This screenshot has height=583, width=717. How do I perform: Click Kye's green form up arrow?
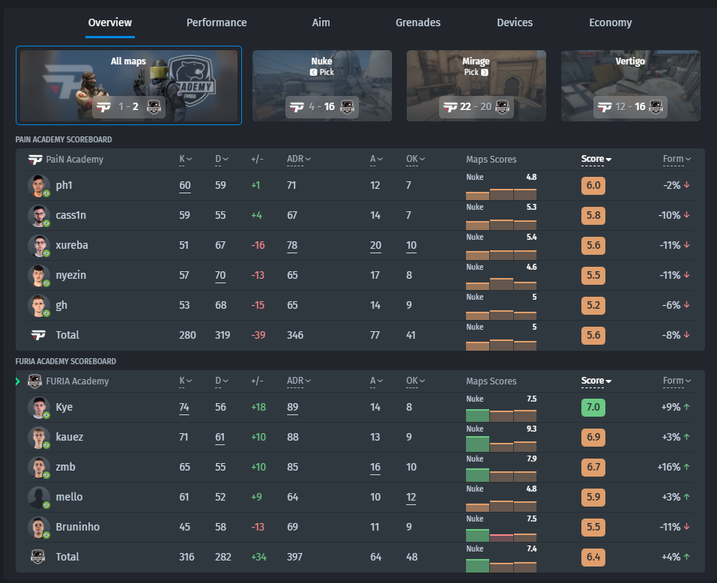687,407
